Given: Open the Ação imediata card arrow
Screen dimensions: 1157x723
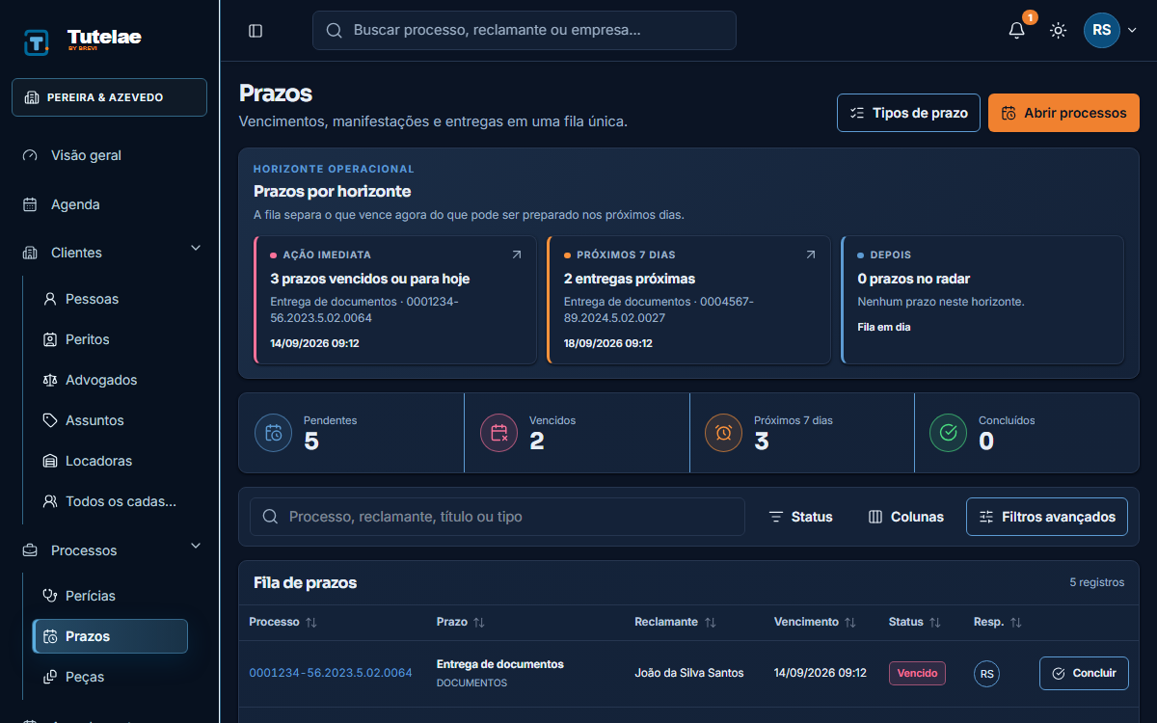Looking at the screenshot, I should pos(517,254).
